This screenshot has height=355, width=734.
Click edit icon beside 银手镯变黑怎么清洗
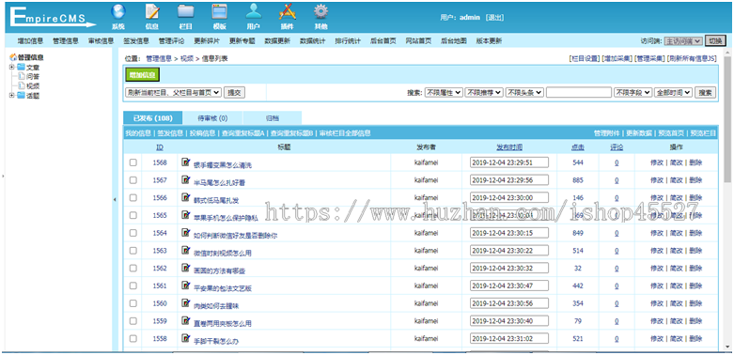pos(185,162)
